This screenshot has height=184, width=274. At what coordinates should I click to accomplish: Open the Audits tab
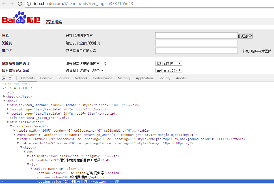pos(181,78)
